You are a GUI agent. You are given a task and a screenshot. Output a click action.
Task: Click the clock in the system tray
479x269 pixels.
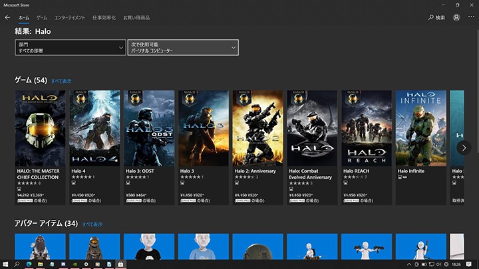(x=456, y=264)
